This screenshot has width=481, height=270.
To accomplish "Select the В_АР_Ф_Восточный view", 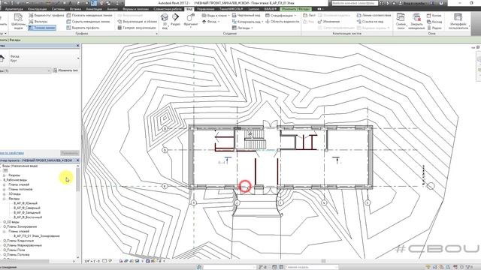I will pos(28,217).
